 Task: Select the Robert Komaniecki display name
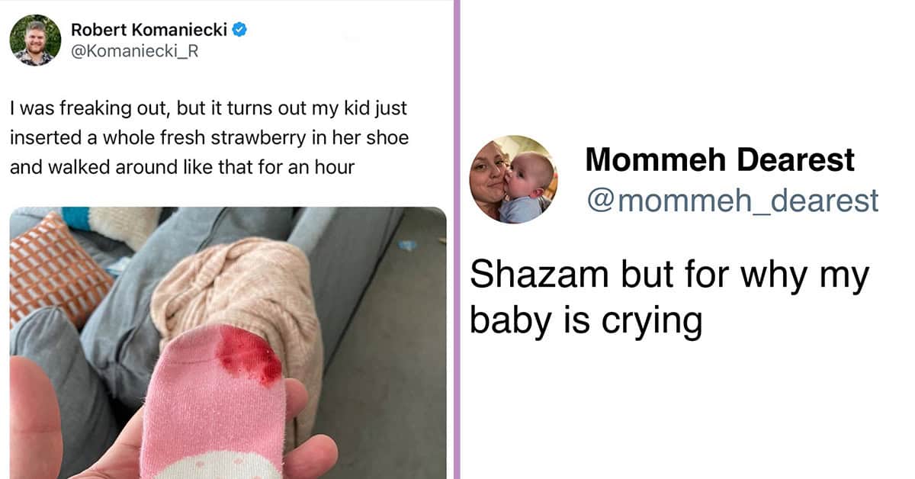(149, 31)
